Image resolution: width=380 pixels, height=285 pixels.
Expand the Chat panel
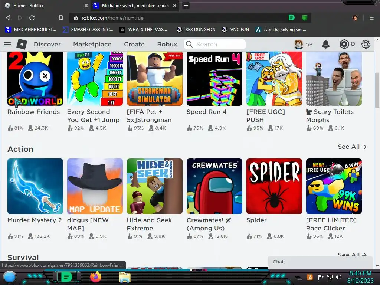(320, 262)
